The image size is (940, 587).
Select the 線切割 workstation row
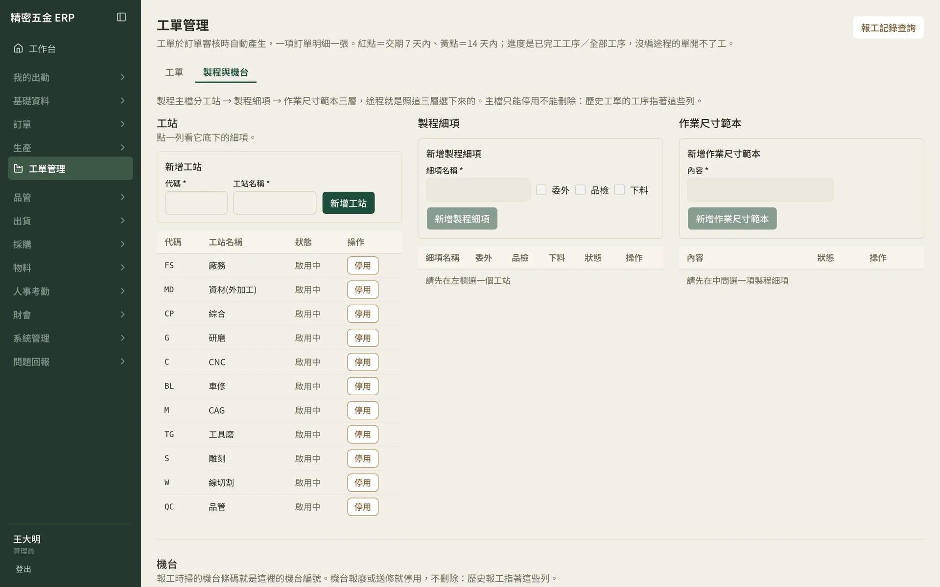[279, 483]
